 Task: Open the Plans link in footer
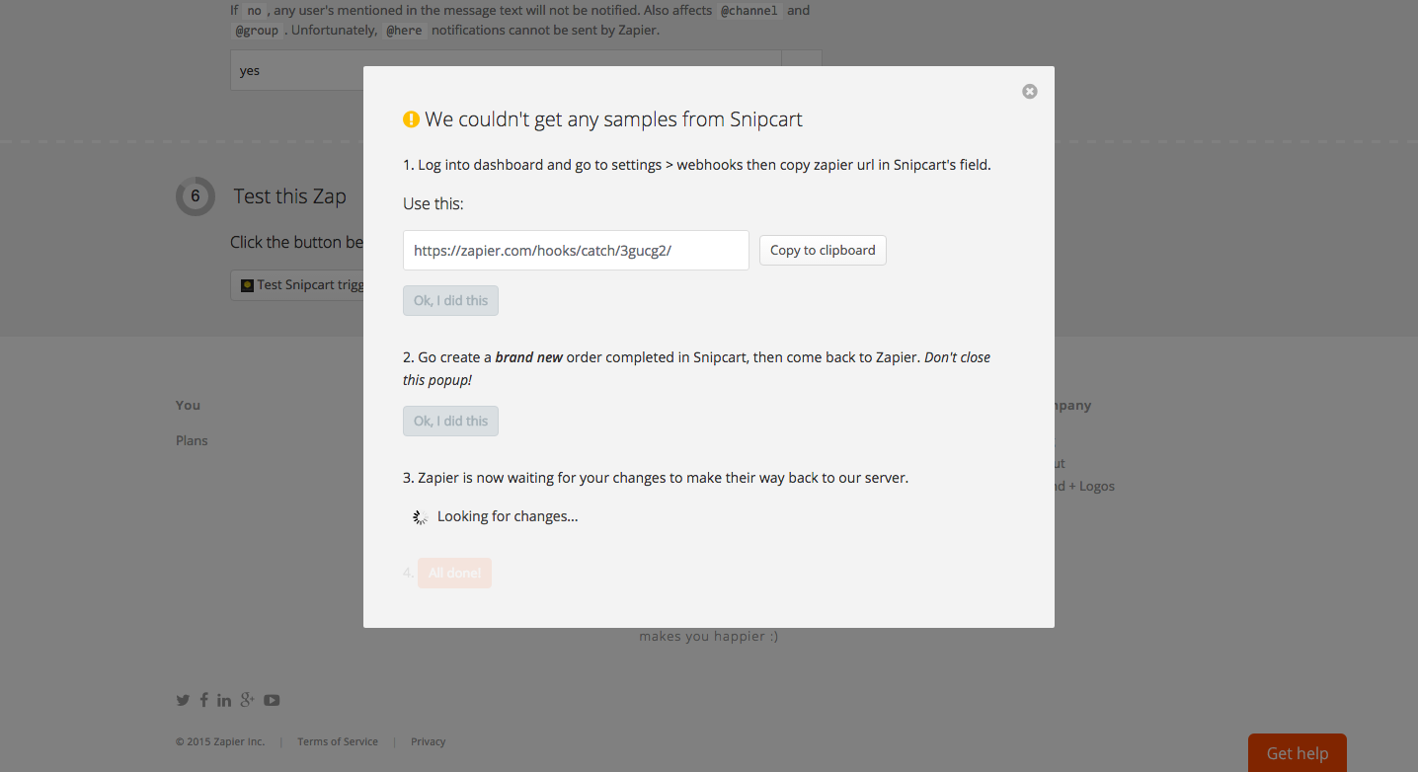192,440
